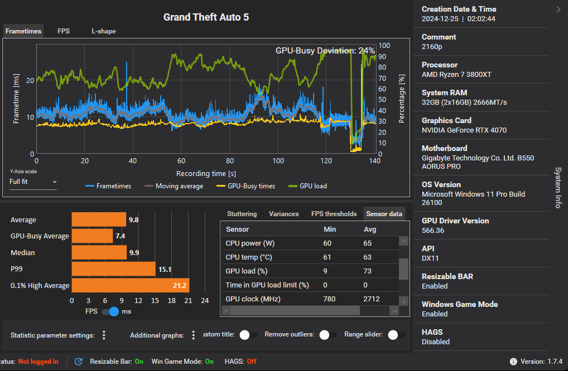Click Win Game Mode: On status entry

coord(182,362)
